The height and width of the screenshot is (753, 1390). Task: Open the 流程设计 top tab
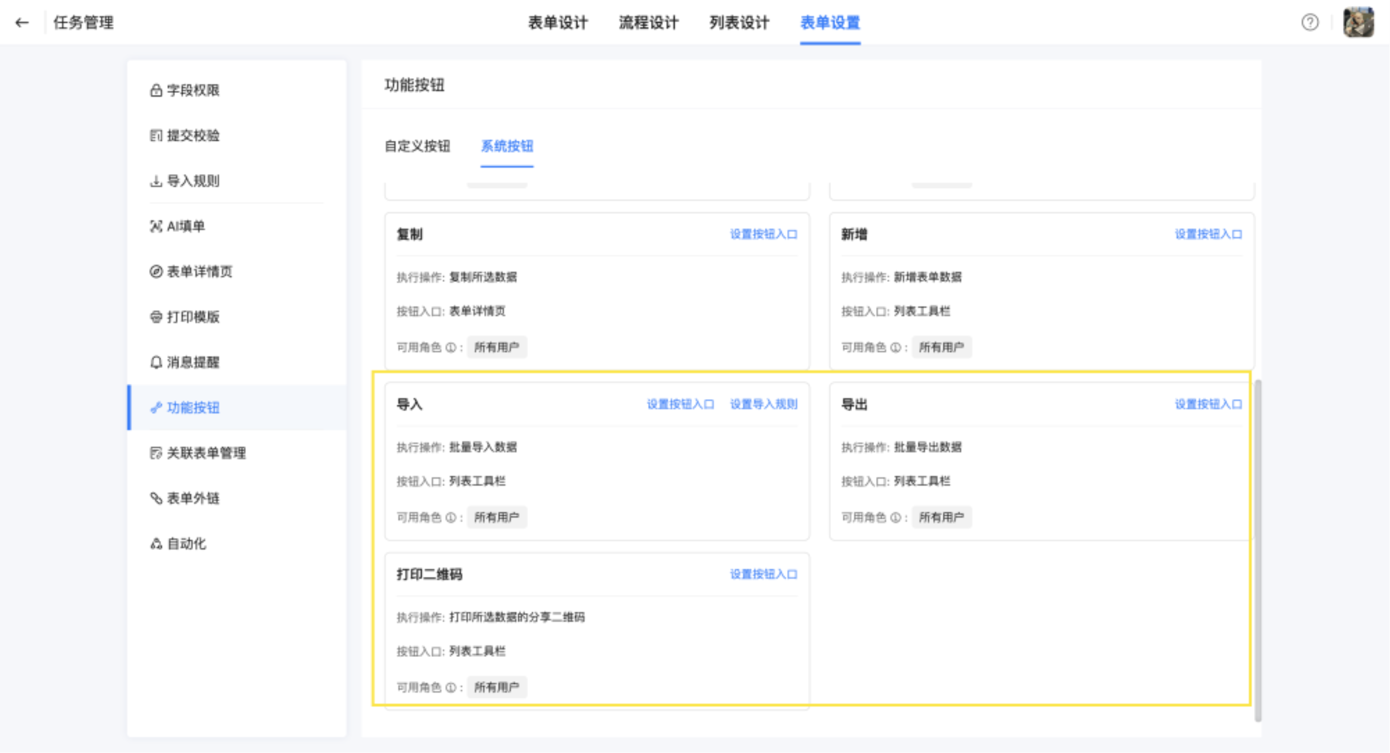[648, 23]
